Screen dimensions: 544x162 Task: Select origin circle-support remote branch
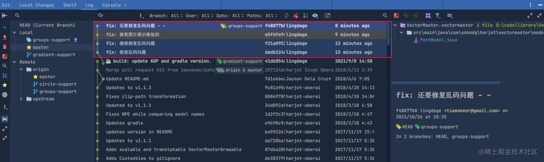click(x=58, y=84)
